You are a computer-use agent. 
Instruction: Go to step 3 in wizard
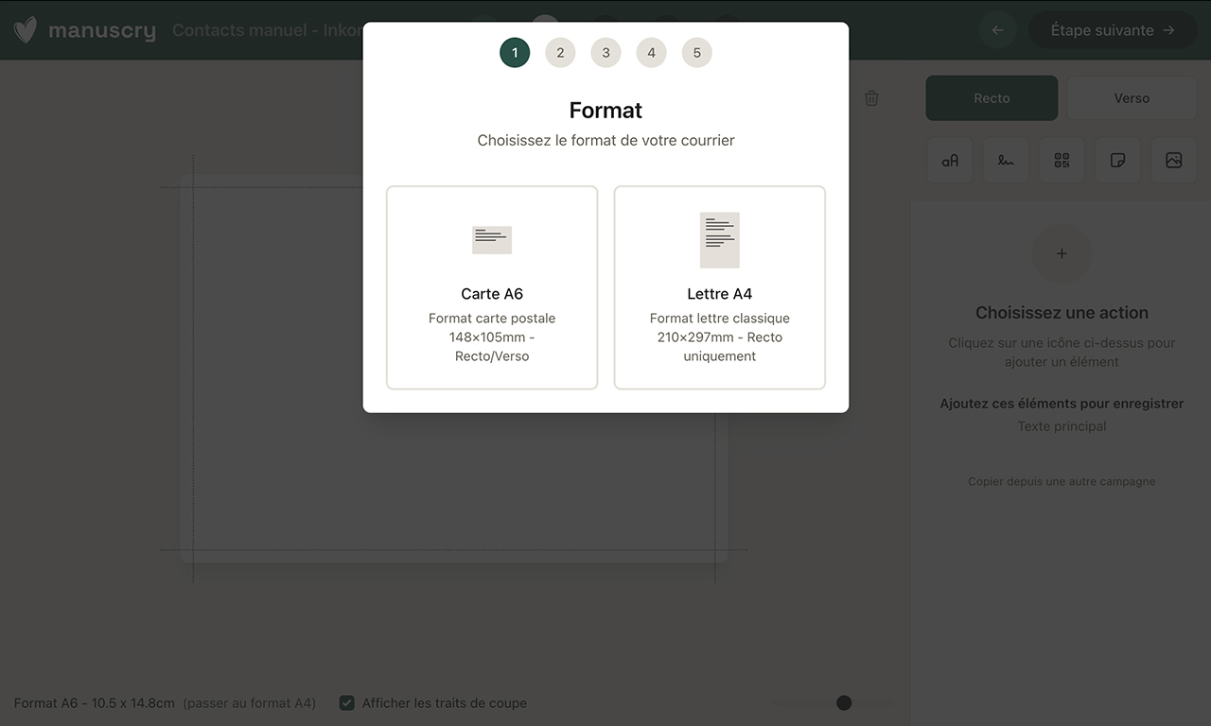click(x=605, y=53)
